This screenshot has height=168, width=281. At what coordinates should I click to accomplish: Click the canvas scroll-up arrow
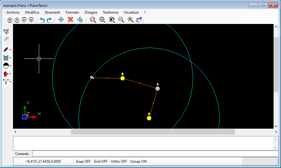(x=276, y=27)
